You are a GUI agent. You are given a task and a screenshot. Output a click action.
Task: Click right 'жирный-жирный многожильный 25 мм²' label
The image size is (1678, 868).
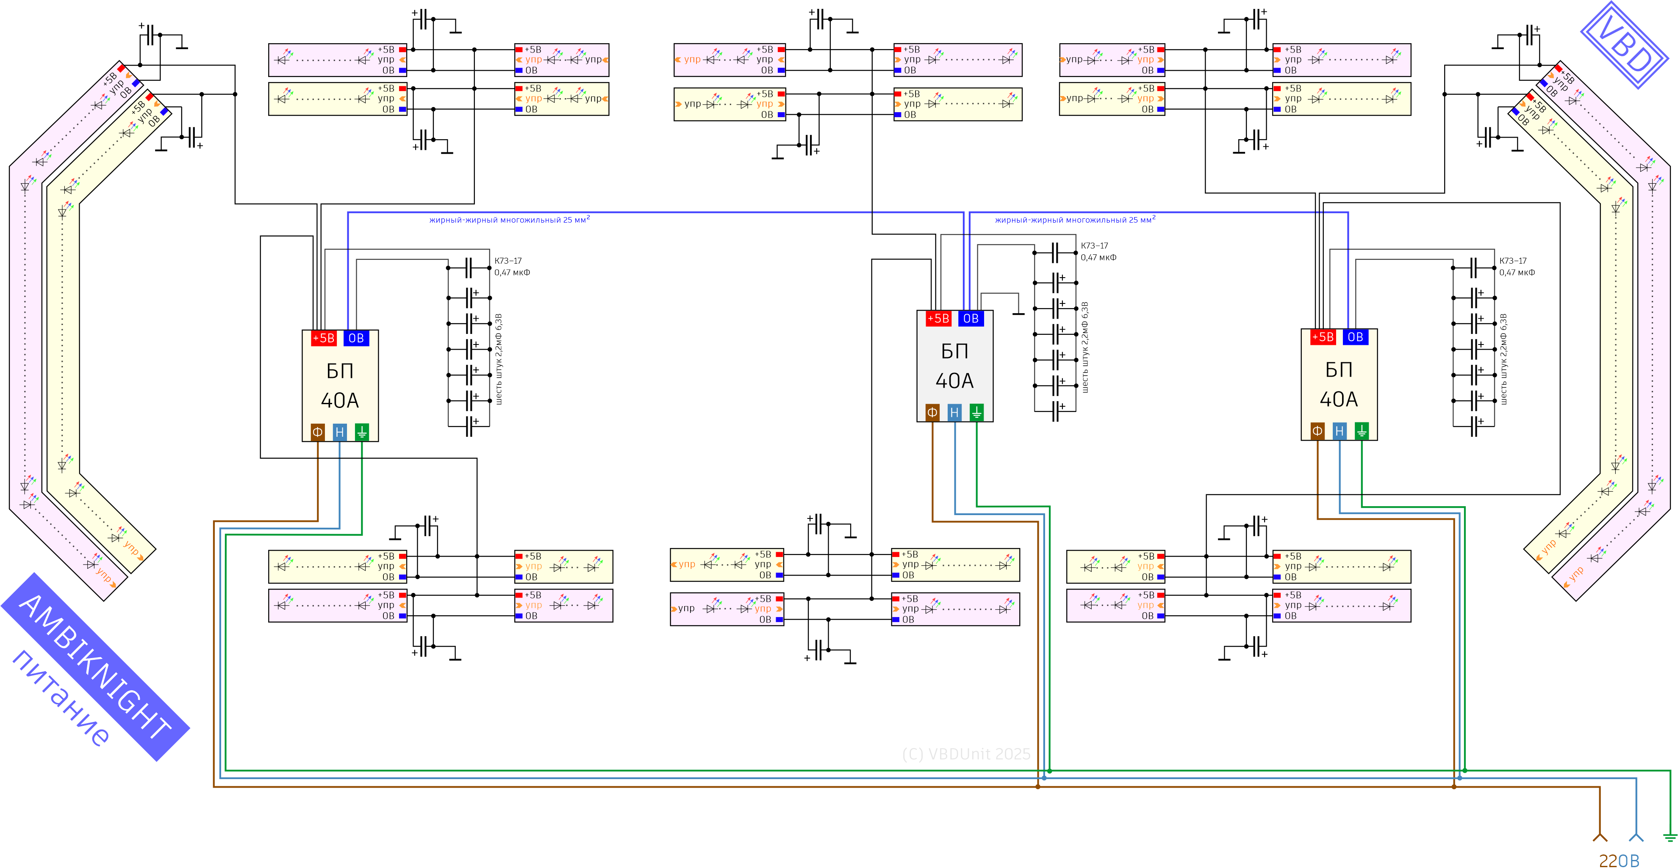coord(1075,220)
